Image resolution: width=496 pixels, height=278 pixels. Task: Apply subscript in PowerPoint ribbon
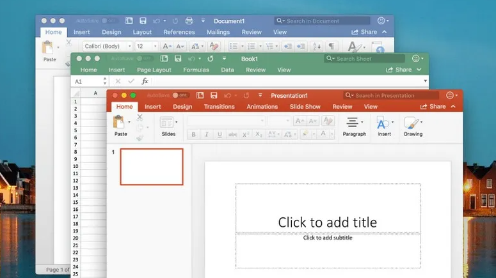[259, 135]
